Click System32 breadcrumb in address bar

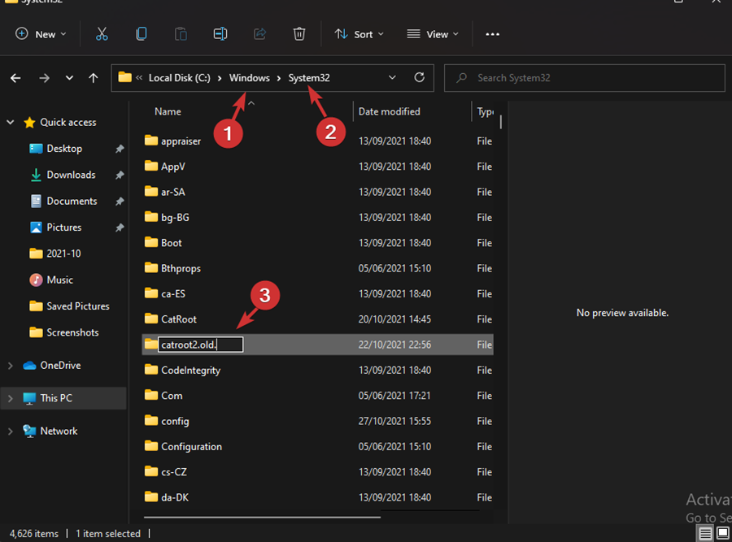pos(309,78)
